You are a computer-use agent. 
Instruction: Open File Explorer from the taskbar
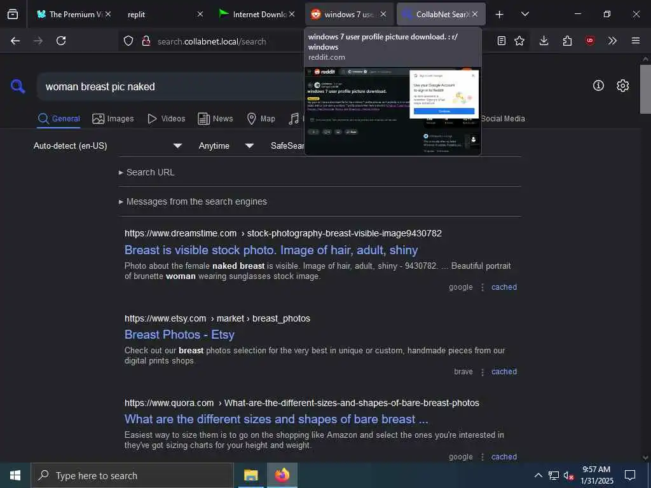(250, 475)
